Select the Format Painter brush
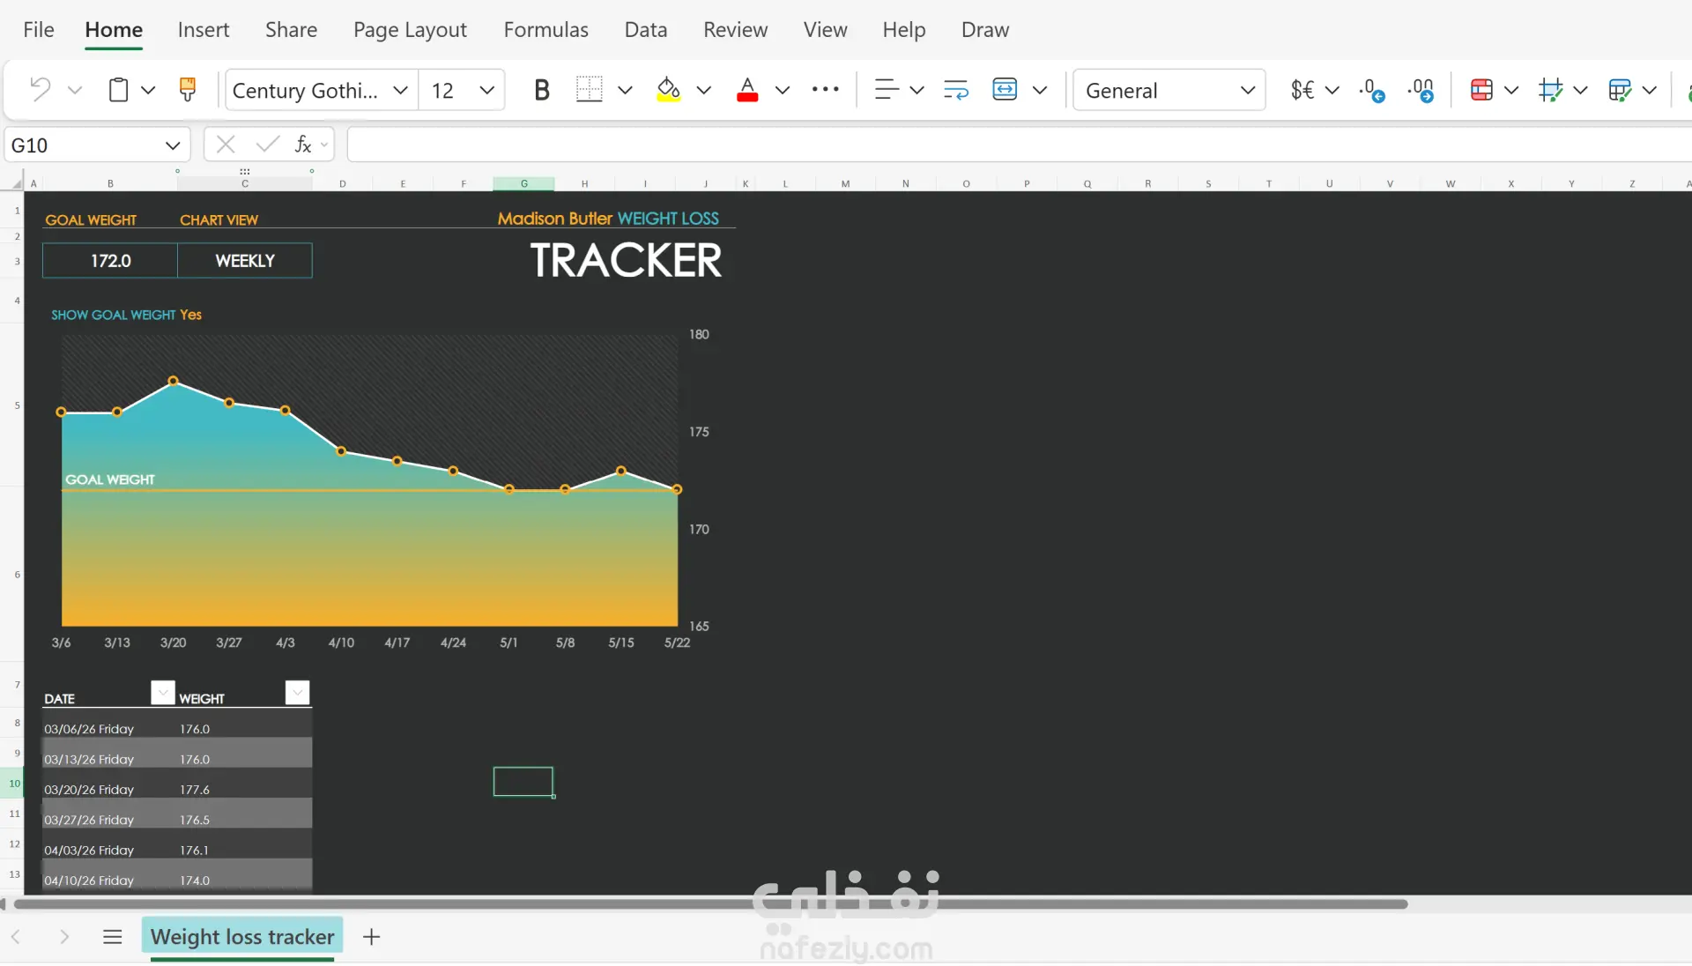 pos(187,89)
